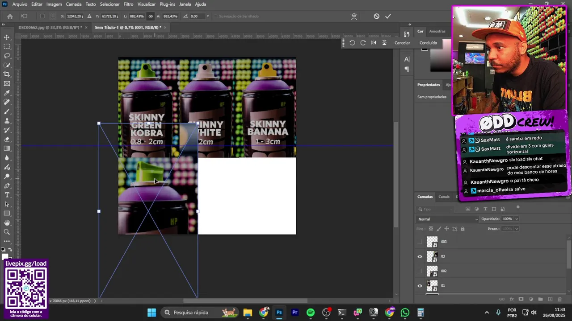Open Premiere Pro from the taskbar
This screenshot has width=572, height=321.
coord(295,313)
